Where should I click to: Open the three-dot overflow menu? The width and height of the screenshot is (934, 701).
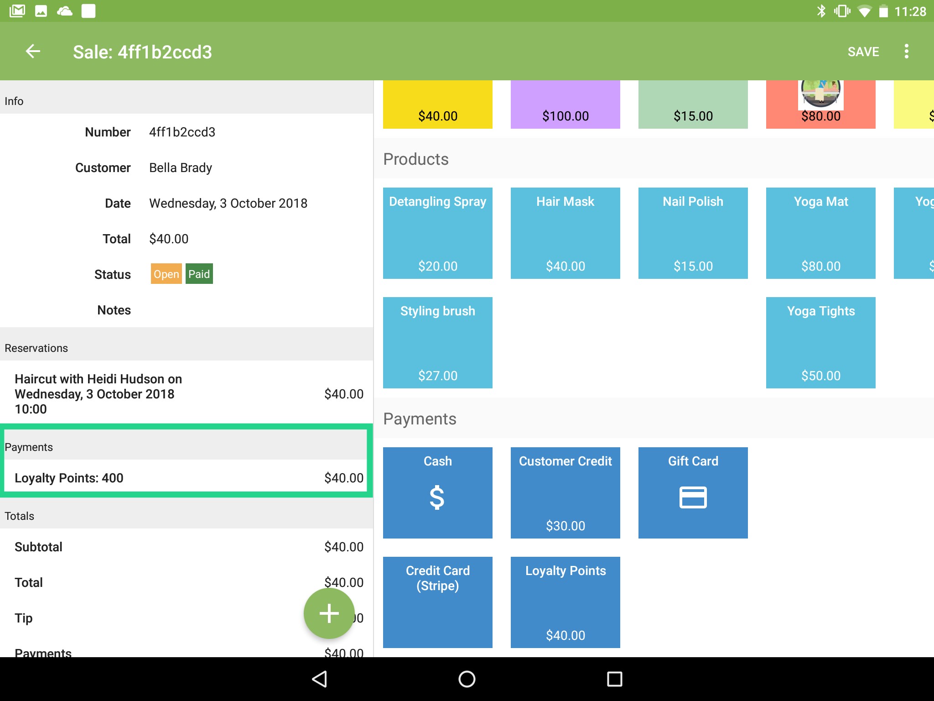click(x=906, y=52)
